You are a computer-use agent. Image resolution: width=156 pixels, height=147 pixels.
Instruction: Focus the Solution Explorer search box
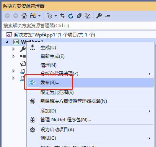pos(79,26)
